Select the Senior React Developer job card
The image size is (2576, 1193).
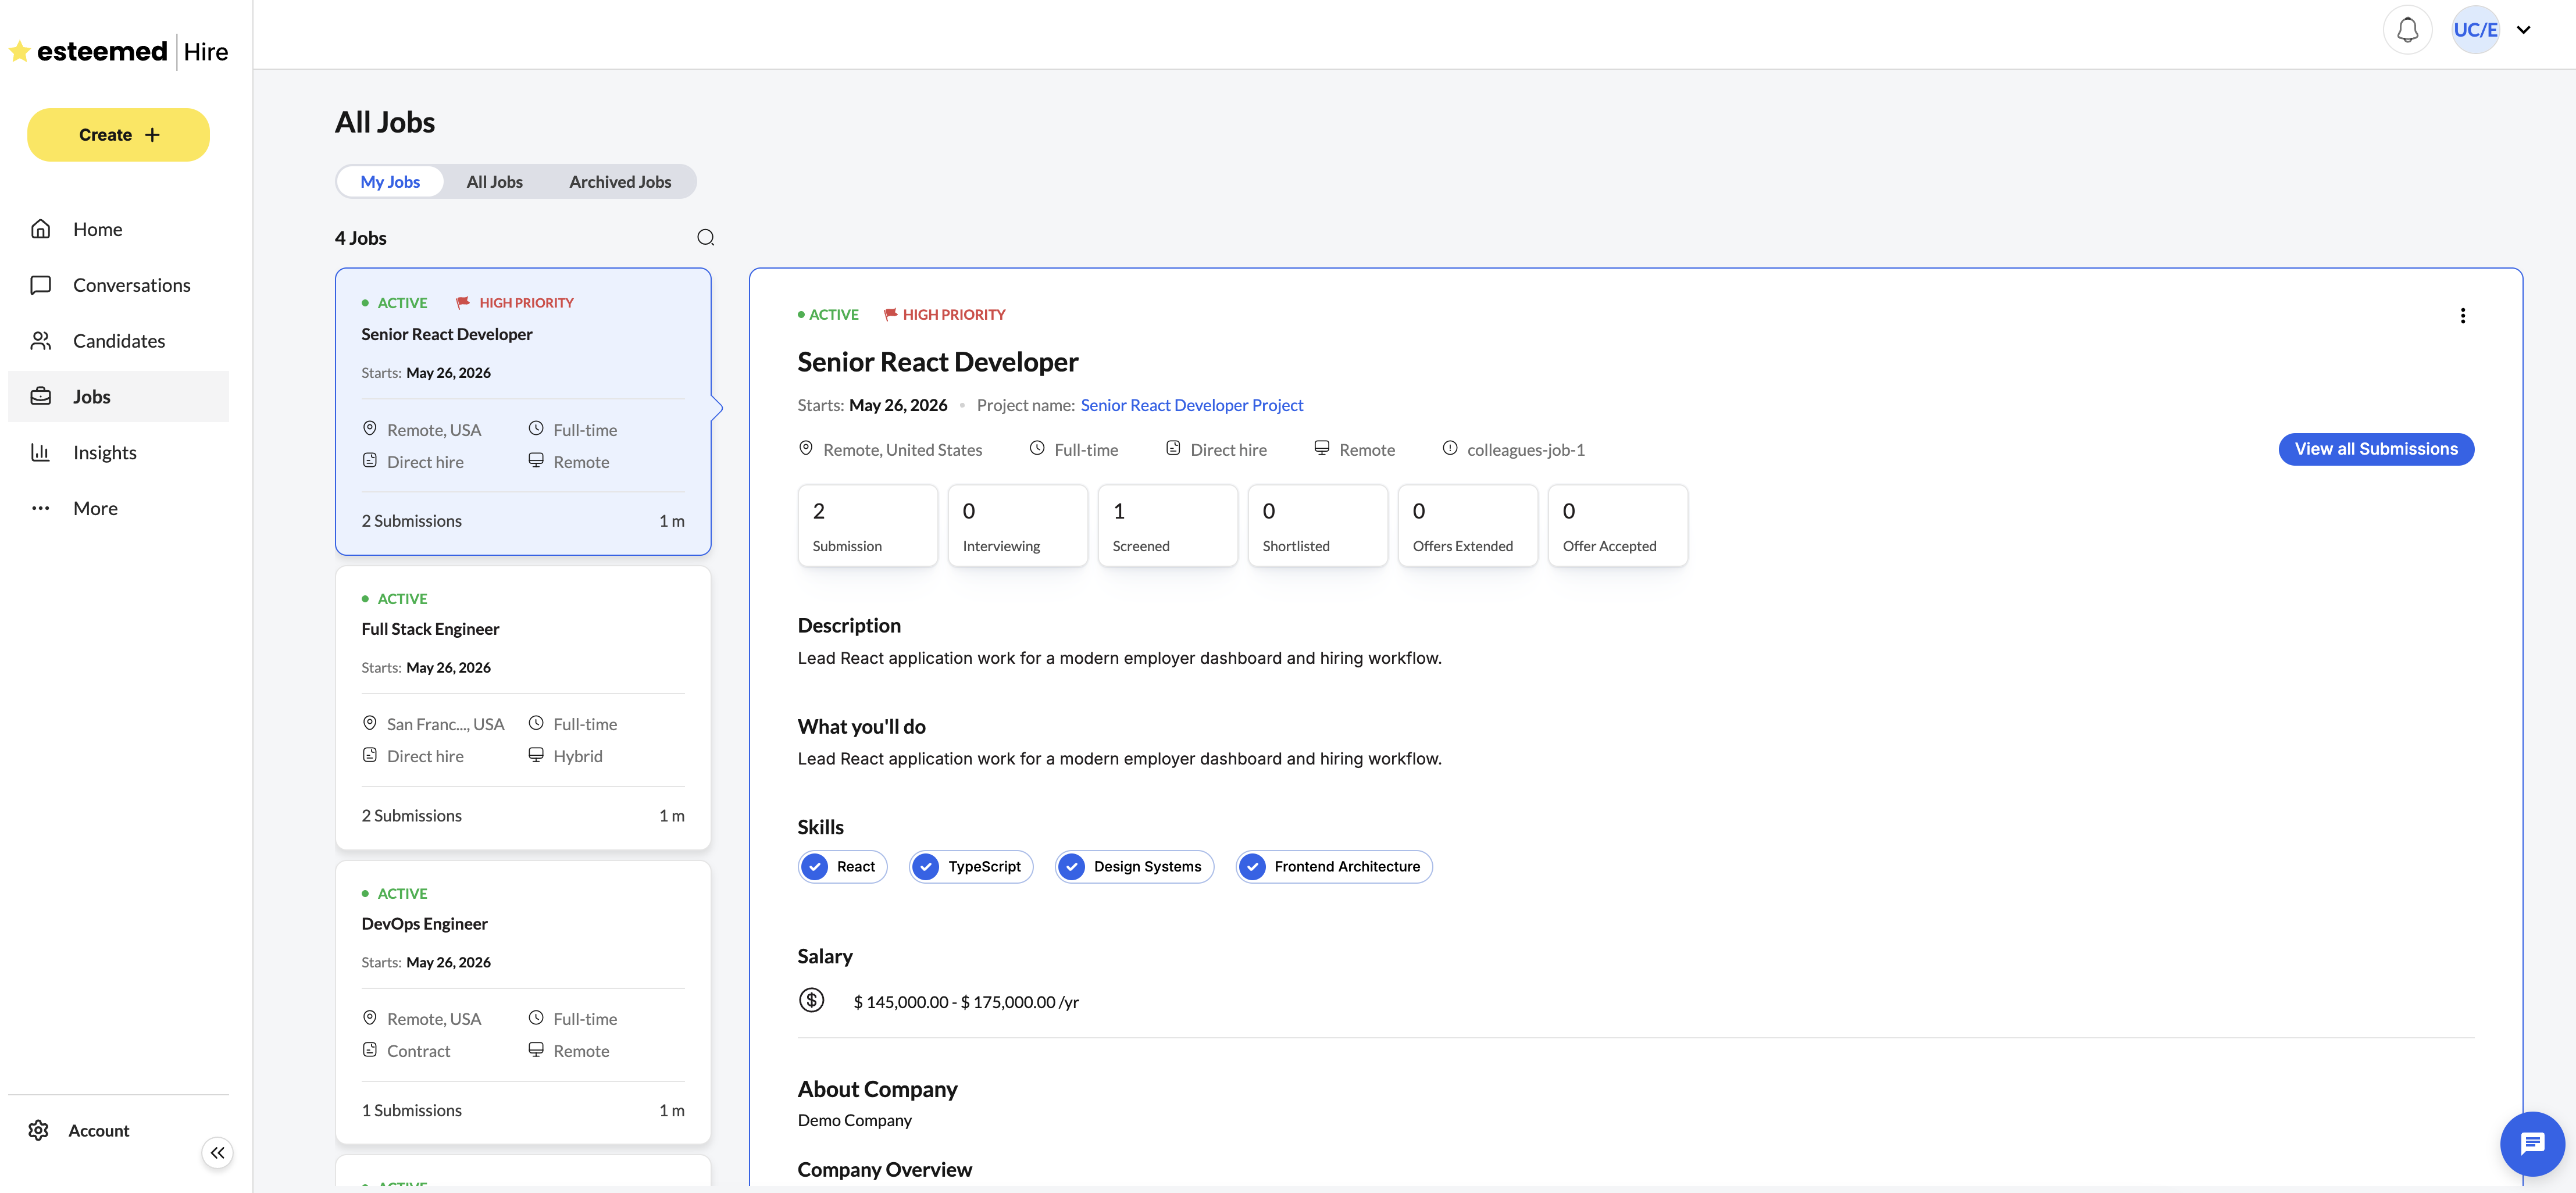coord(523,411)
